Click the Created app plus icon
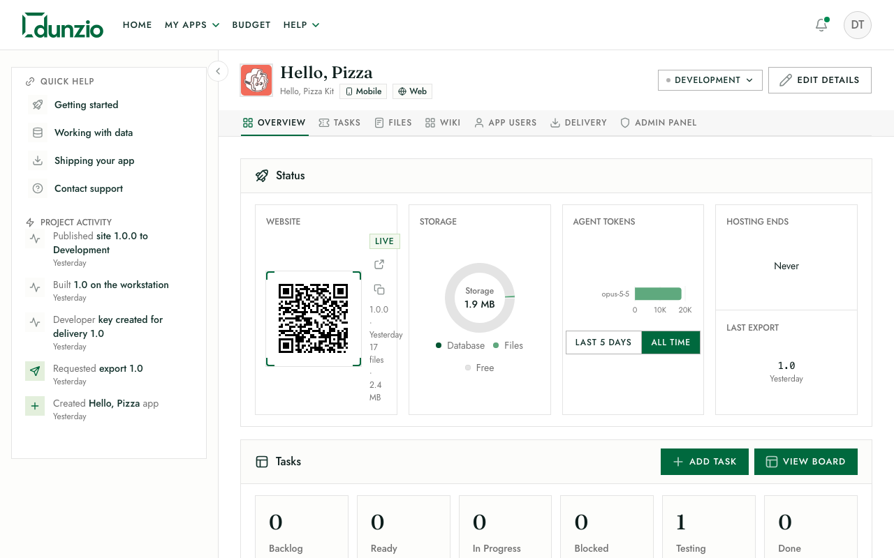Viewport: 894px width, 558px height. point(35,406)
